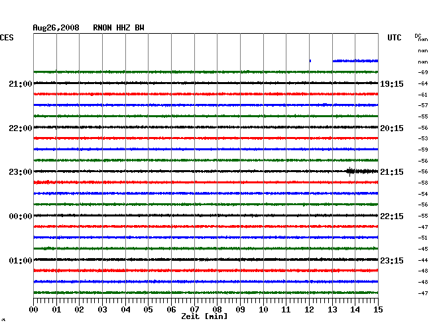Image resolution: width=431 pixels, height=327 pixels.
Task: Click the DC value -51
Action: (423, 238)
